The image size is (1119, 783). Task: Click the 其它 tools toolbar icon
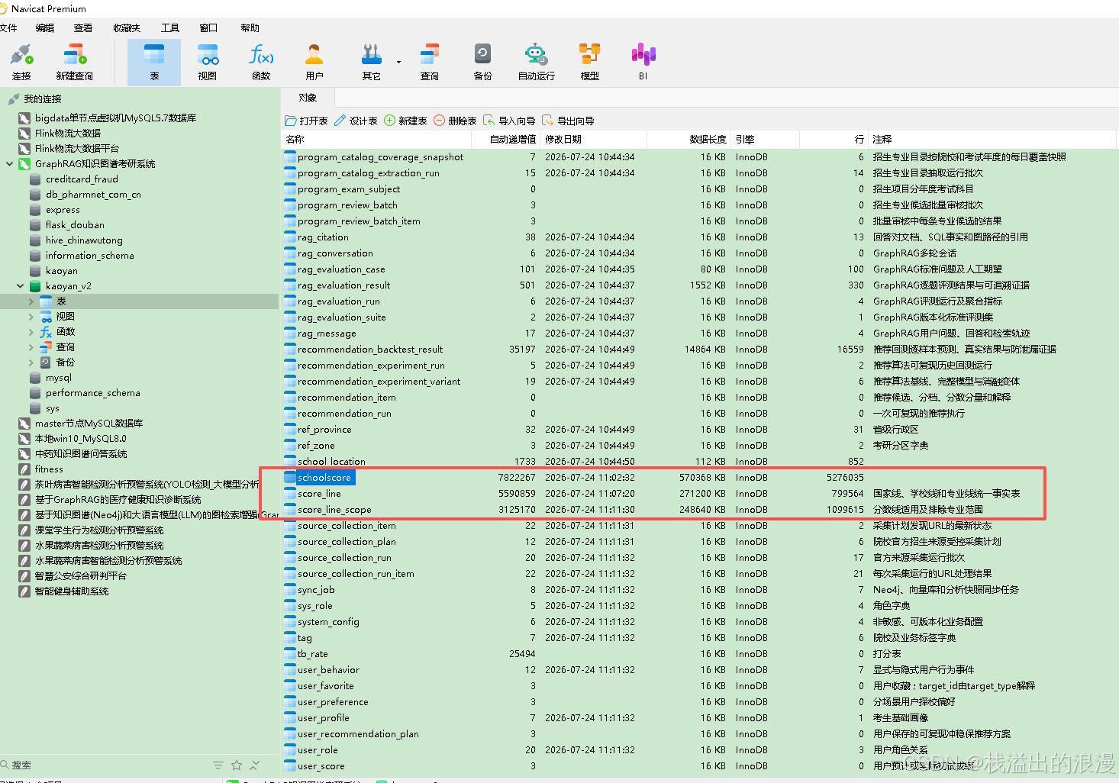tap(372, 62)
